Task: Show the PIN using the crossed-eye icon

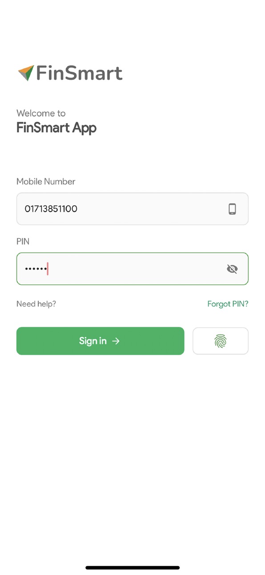Action: pos(232,269)
